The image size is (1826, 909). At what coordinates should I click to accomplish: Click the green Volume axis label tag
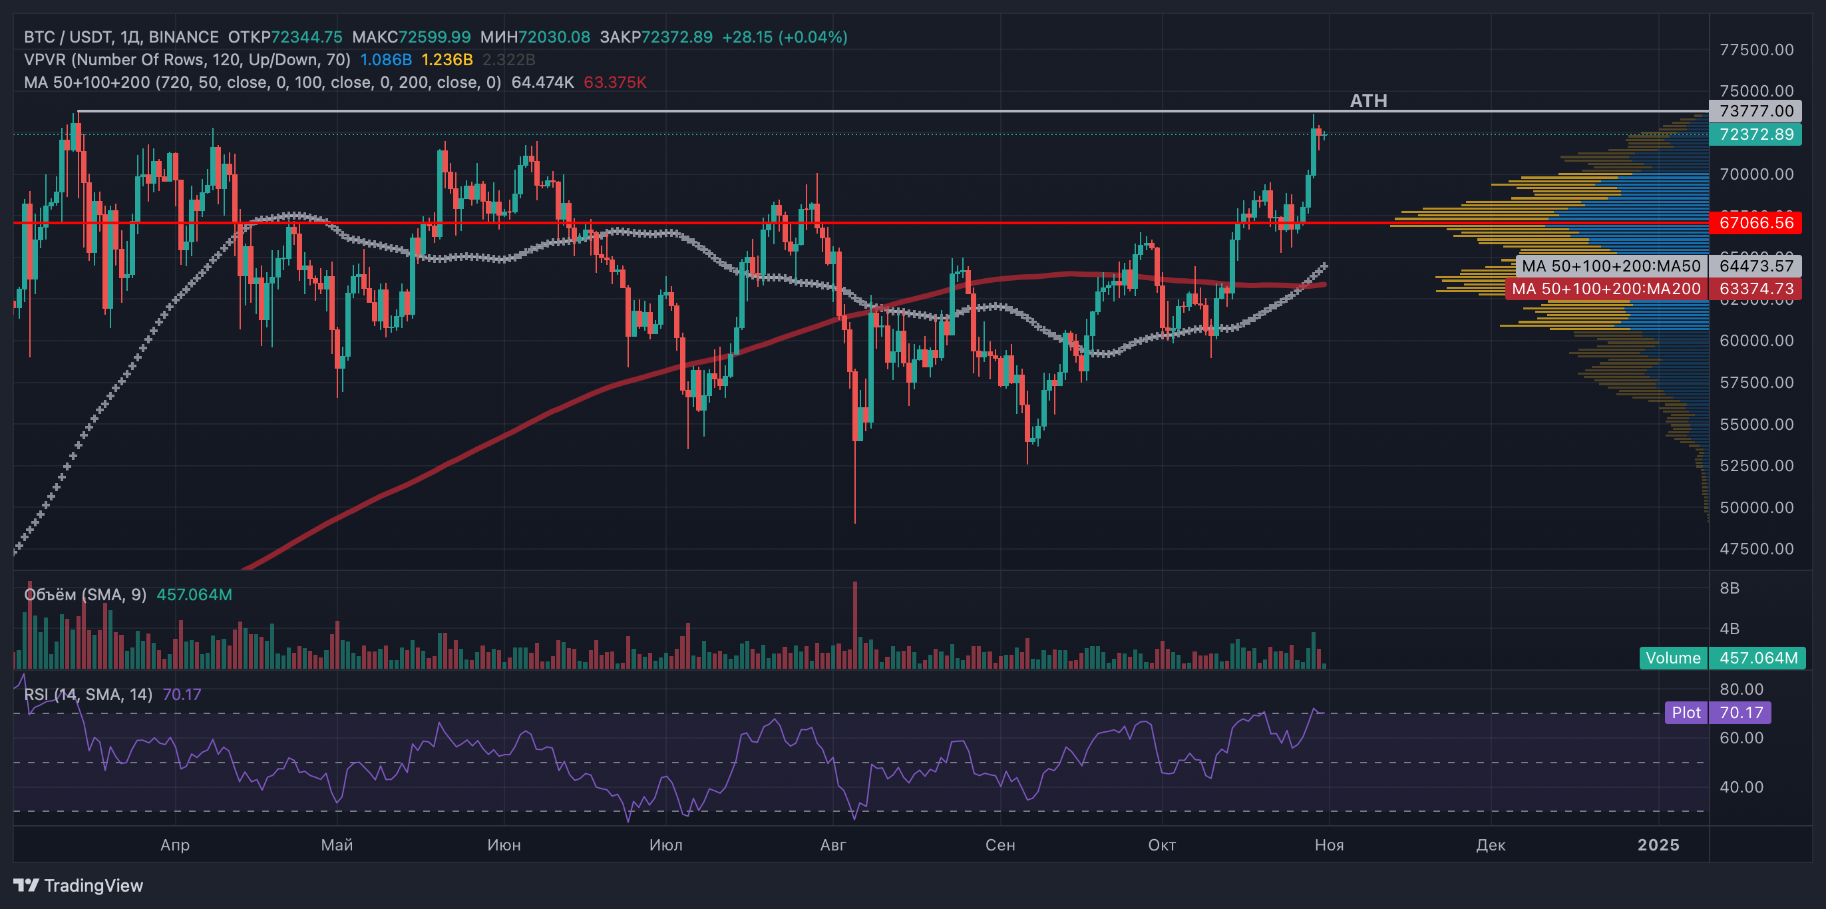click(1673, 658)
